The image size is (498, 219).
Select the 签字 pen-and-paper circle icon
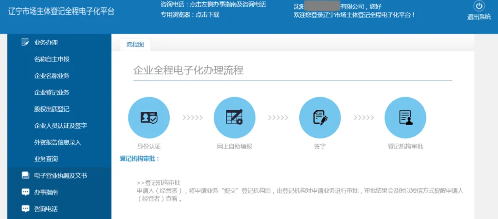click(320, 118)
